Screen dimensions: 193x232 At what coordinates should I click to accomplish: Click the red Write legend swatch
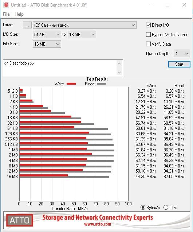pos(71,84)
